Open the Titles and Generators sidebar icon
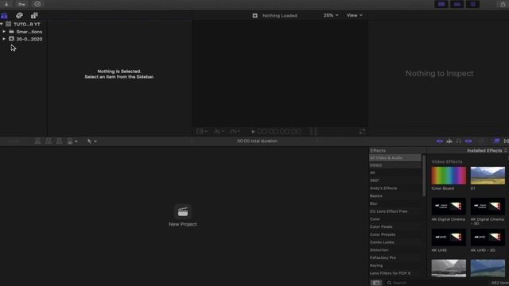Viewport: 509px width, 286px height. pos(34,15)
